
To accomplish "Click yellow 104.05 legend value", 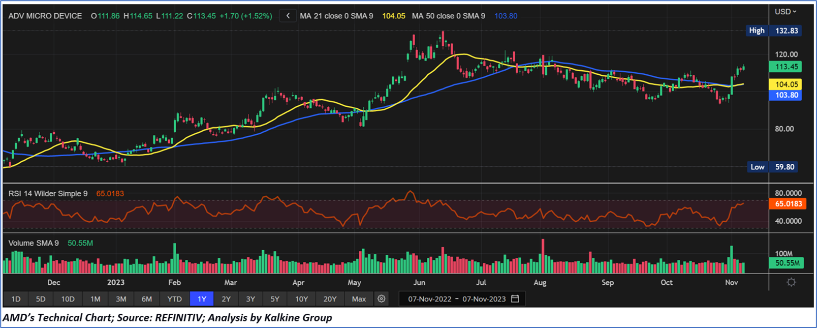I will [394, 16].
